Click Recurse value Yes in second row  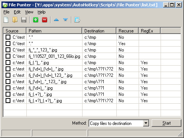[122, 44]
